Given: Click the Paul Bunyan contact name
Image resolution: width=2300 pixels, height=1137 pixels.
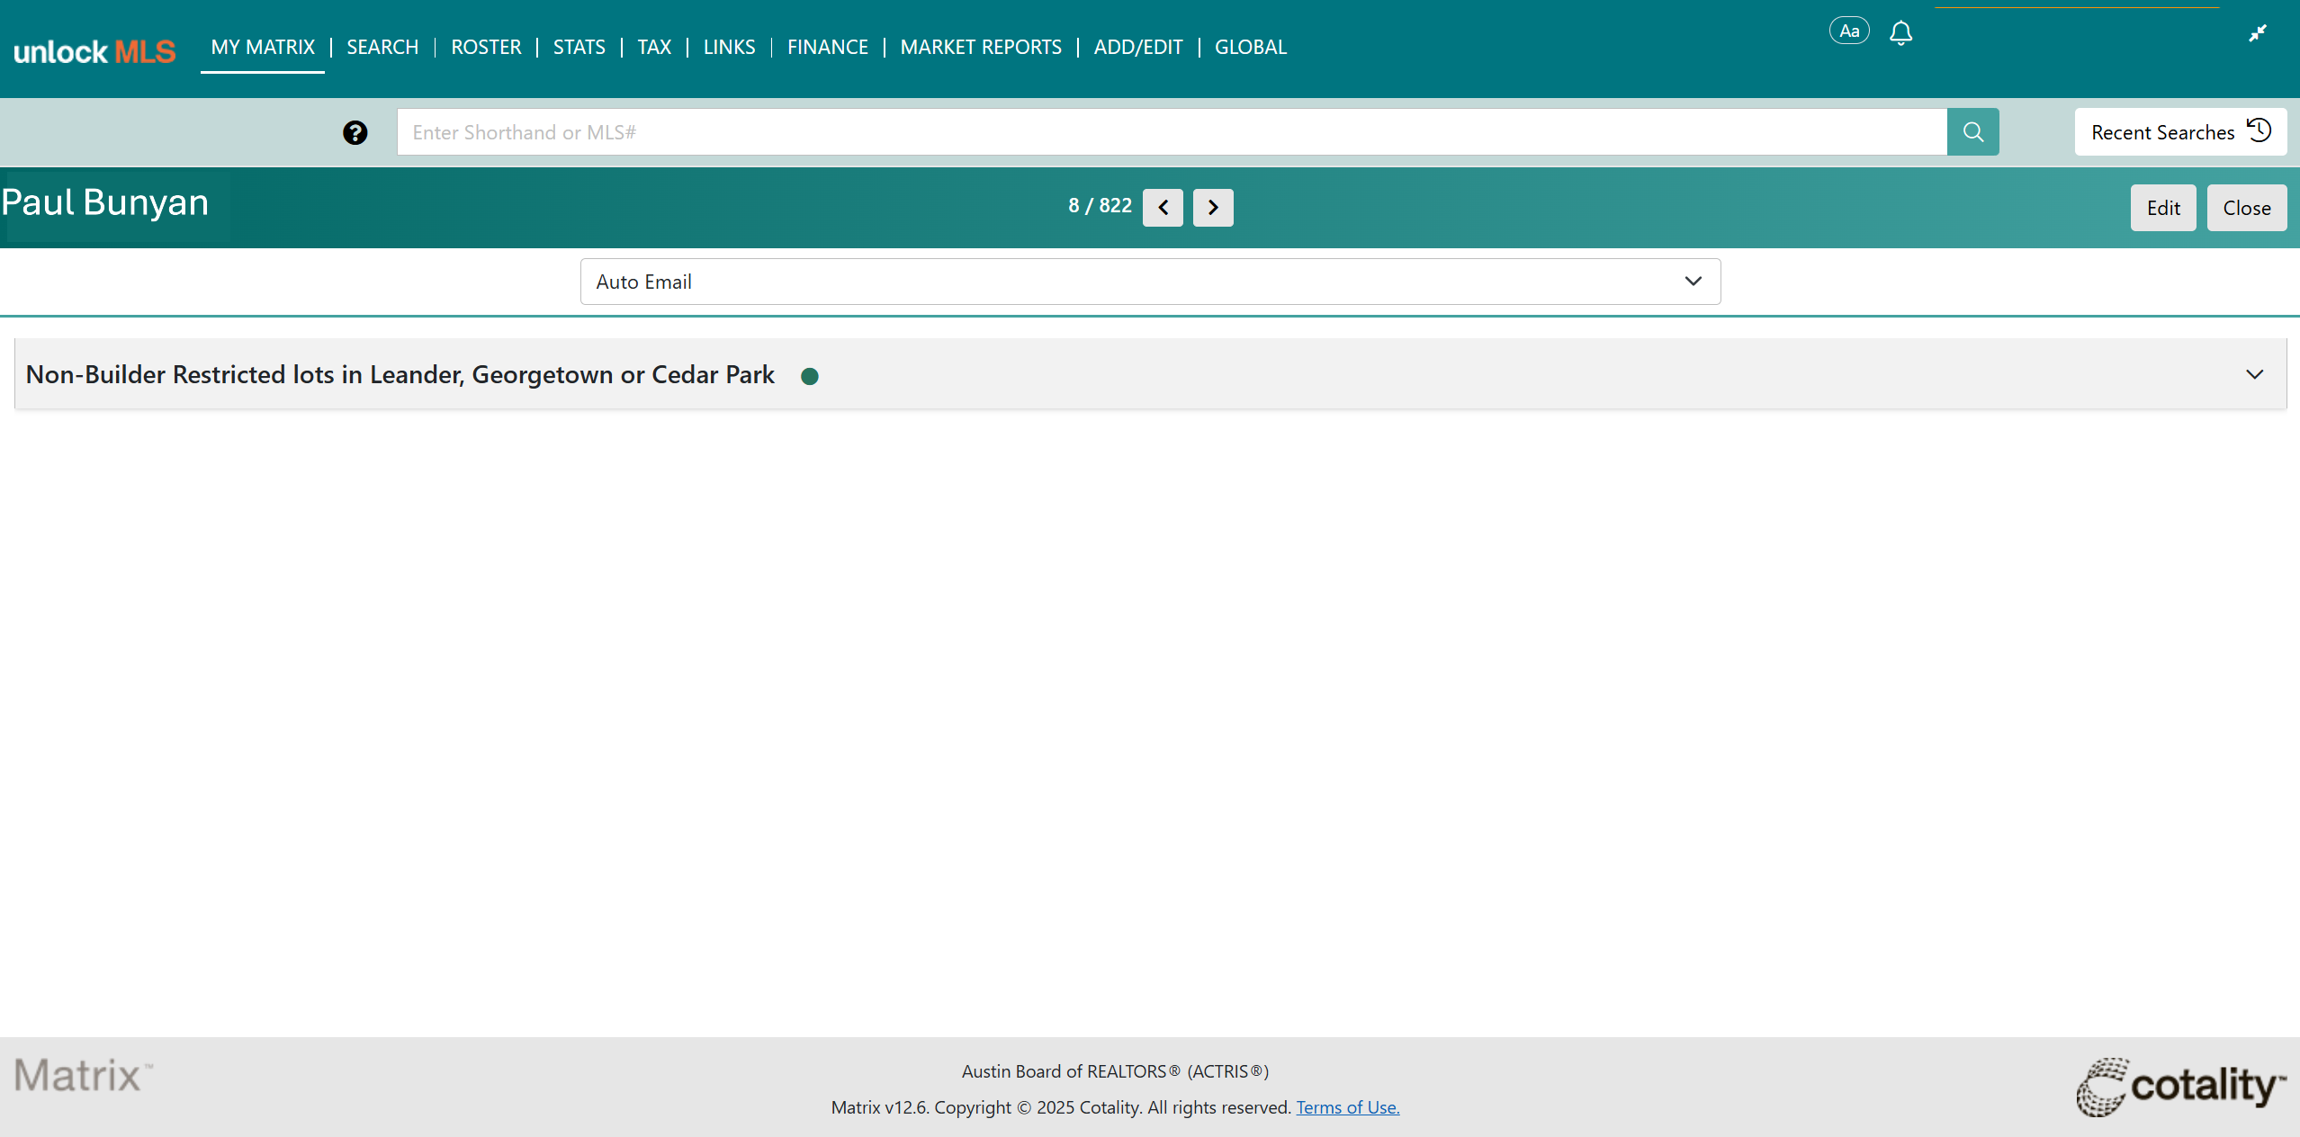Looking at the screenshot, I should coord(104,202).
